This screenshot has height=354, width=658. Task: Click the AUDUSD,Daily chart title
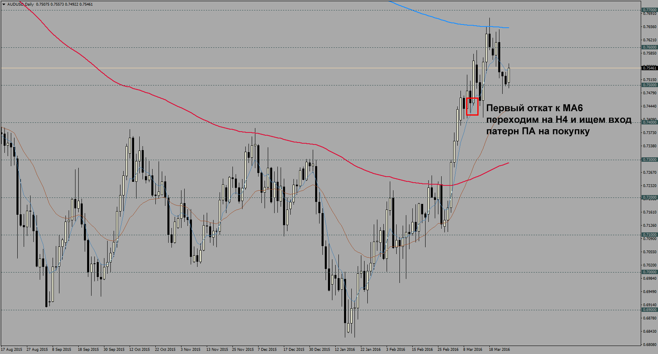click(x=20, y=4)
